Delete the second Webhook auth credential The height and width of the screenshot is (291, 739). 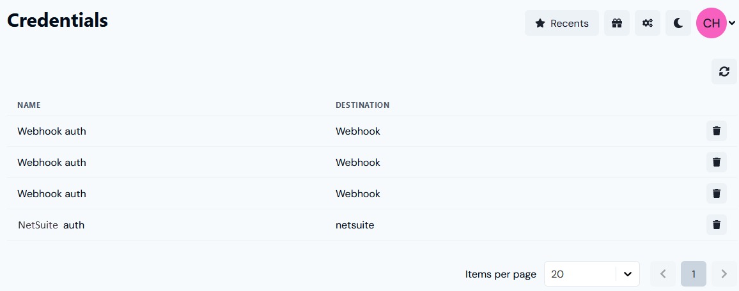tap(716, 162)
